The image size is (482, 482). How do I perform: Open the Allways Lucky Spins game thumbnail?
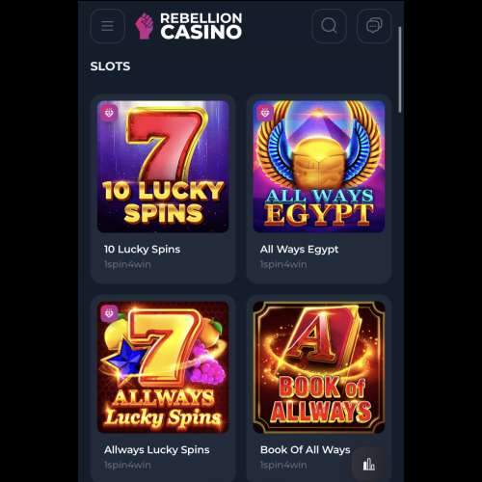tap(163, 367)
